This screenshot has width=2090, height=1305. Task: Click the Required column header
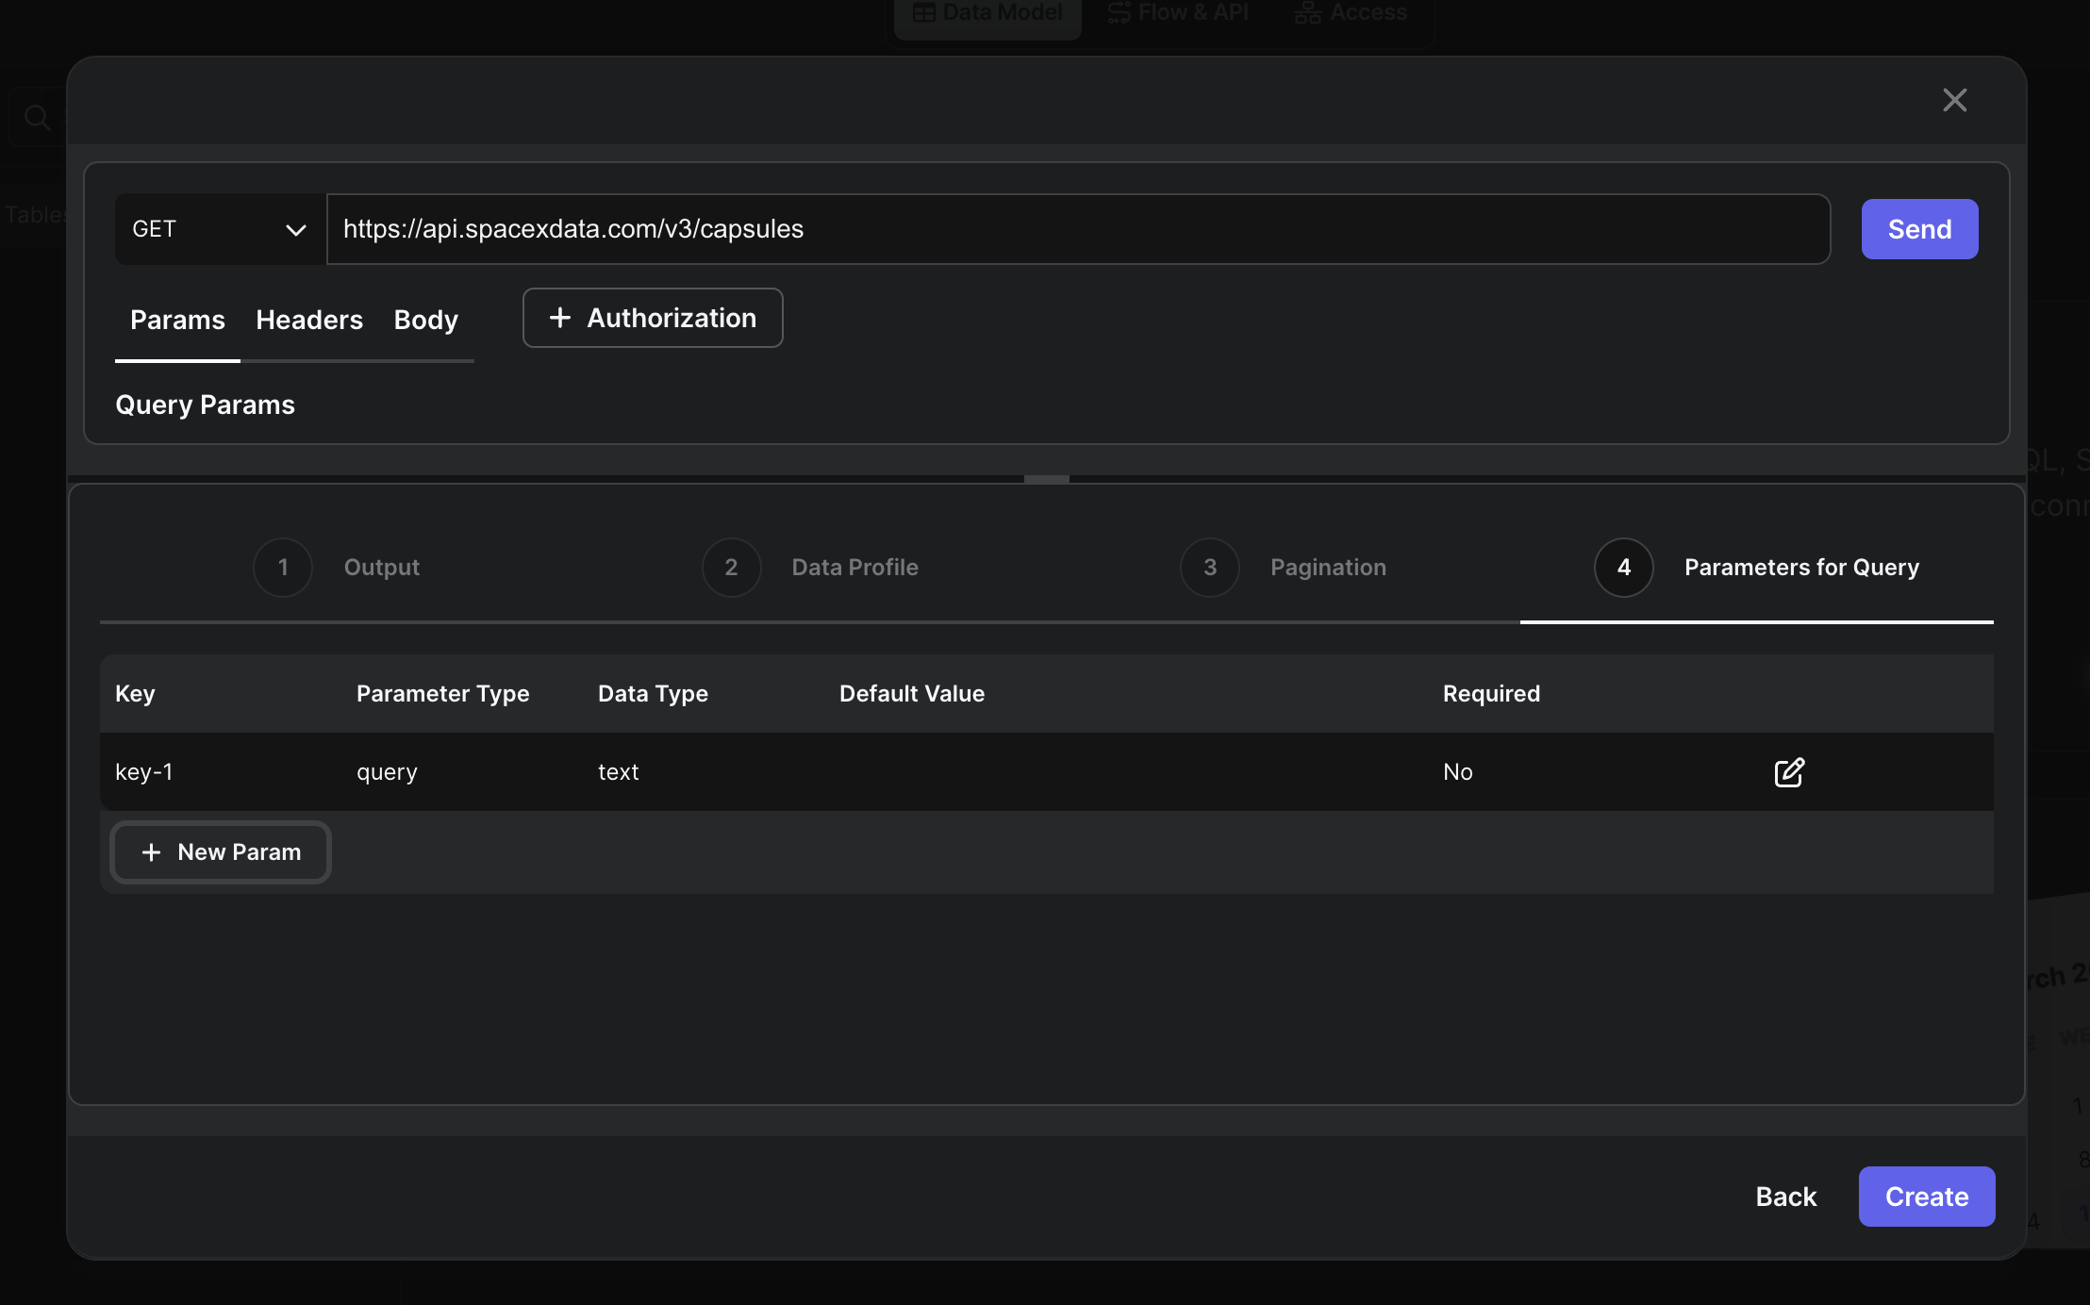pos(1491,694)
